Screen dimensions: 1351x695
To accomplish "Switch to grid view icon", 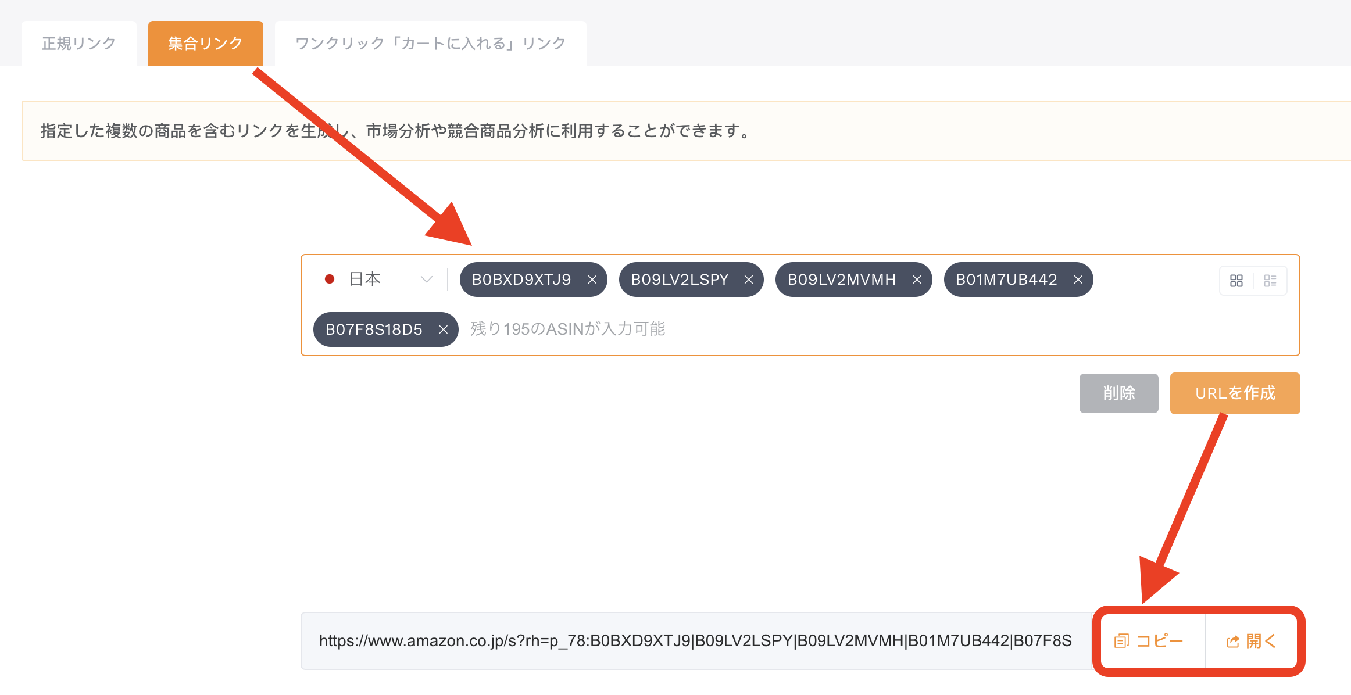I will pos(1236,281).
